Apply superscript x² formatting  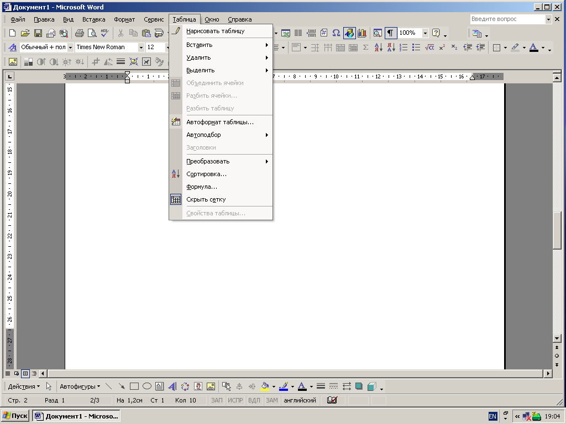coord(442,47)
